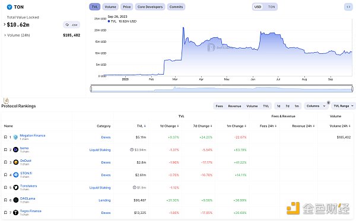Expand the Volume (24h) breakdown
This screenshot has height=221, width=356.
[x=17, y=35]
